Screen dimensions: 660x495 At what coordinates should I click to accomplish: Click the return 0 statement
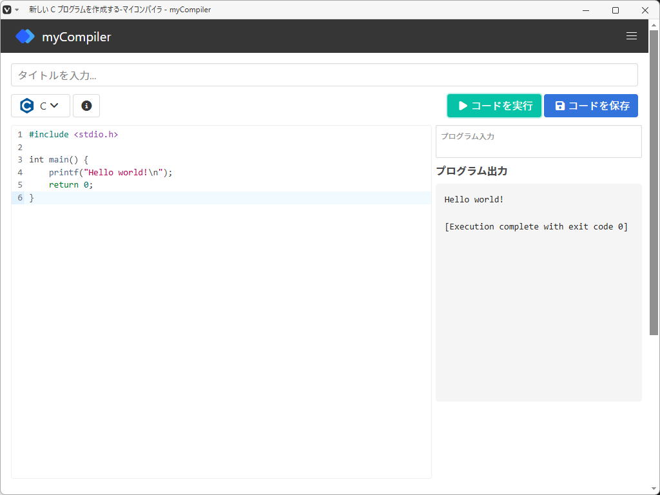(71, 185)
